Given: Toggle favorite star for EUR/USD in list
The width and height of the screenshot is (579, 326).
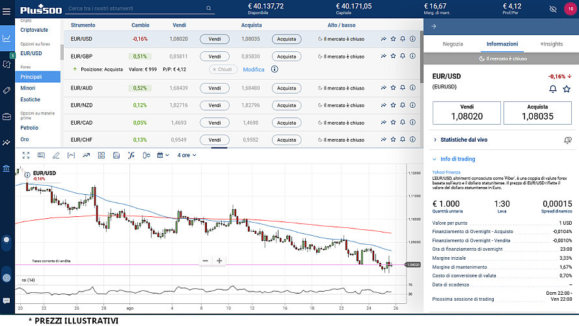Looking at the screenshot, I should coord(393,39).
